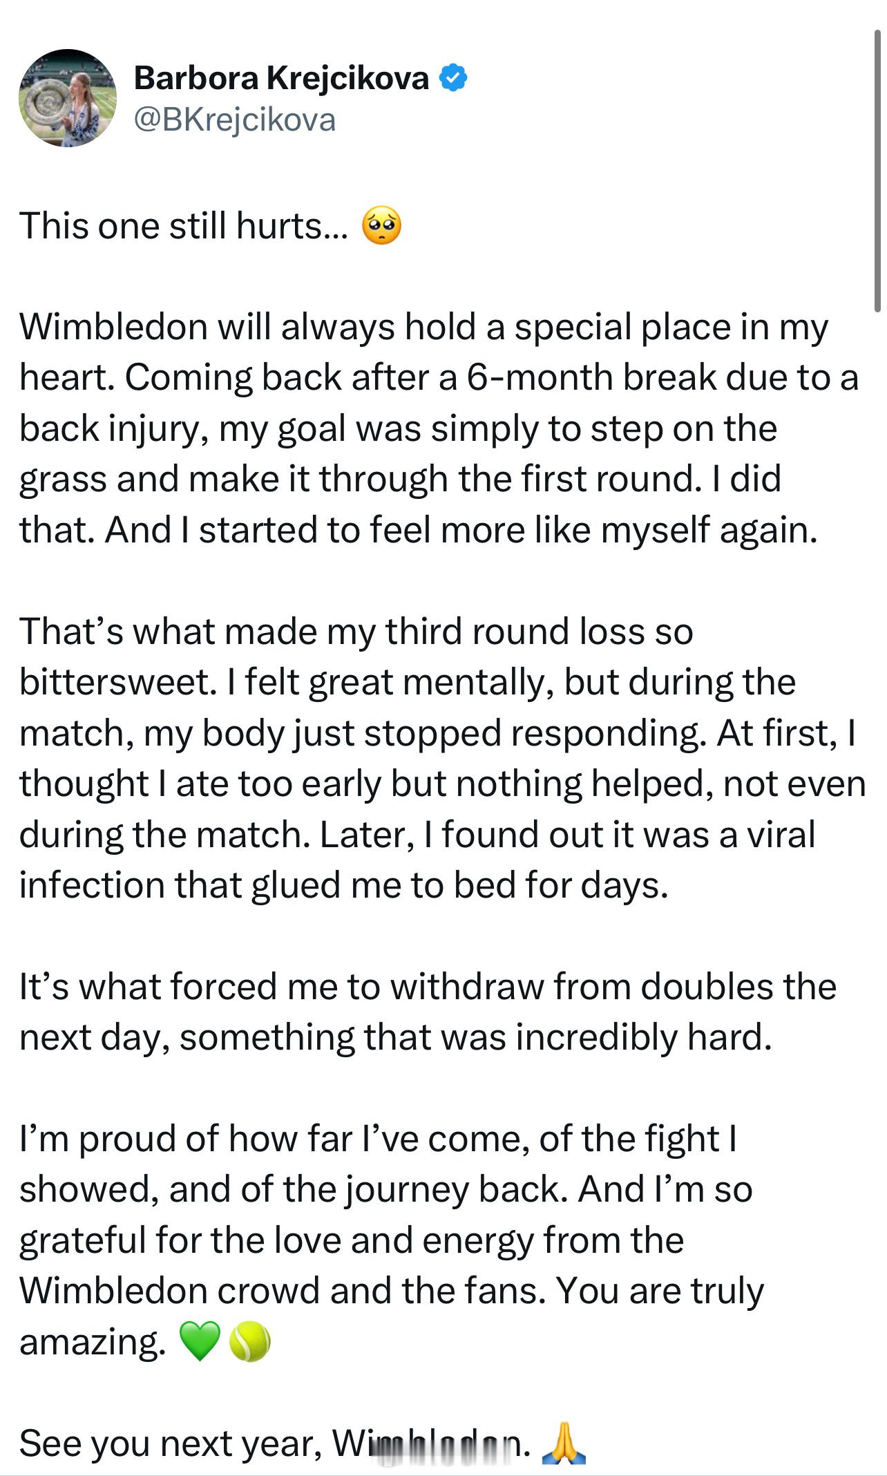The height and width of the screenshot is (1476, 887).
Task: Click the folded hands emoji
Action: click(564, 1443)
